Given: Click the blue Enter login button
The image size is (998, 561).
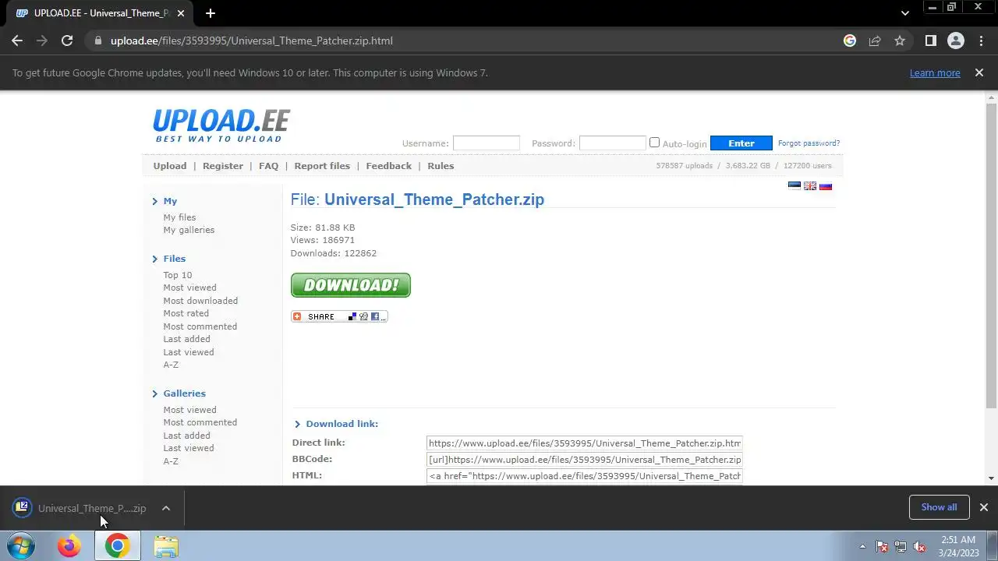Looking at the screenshot, I should click(741, 143).
